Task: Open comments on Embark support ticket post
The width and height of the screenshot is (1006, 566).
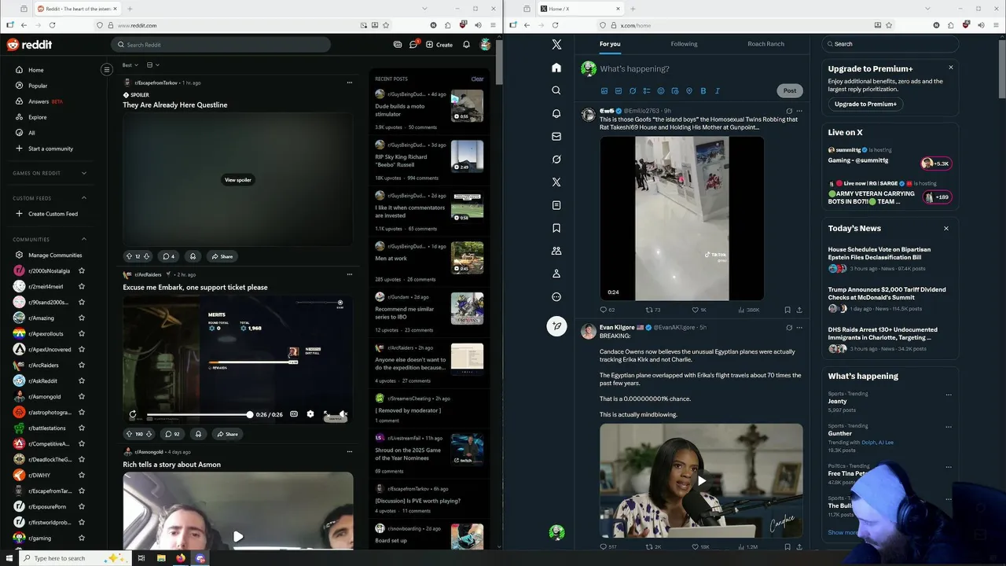Action: click(x=171, y=434)
